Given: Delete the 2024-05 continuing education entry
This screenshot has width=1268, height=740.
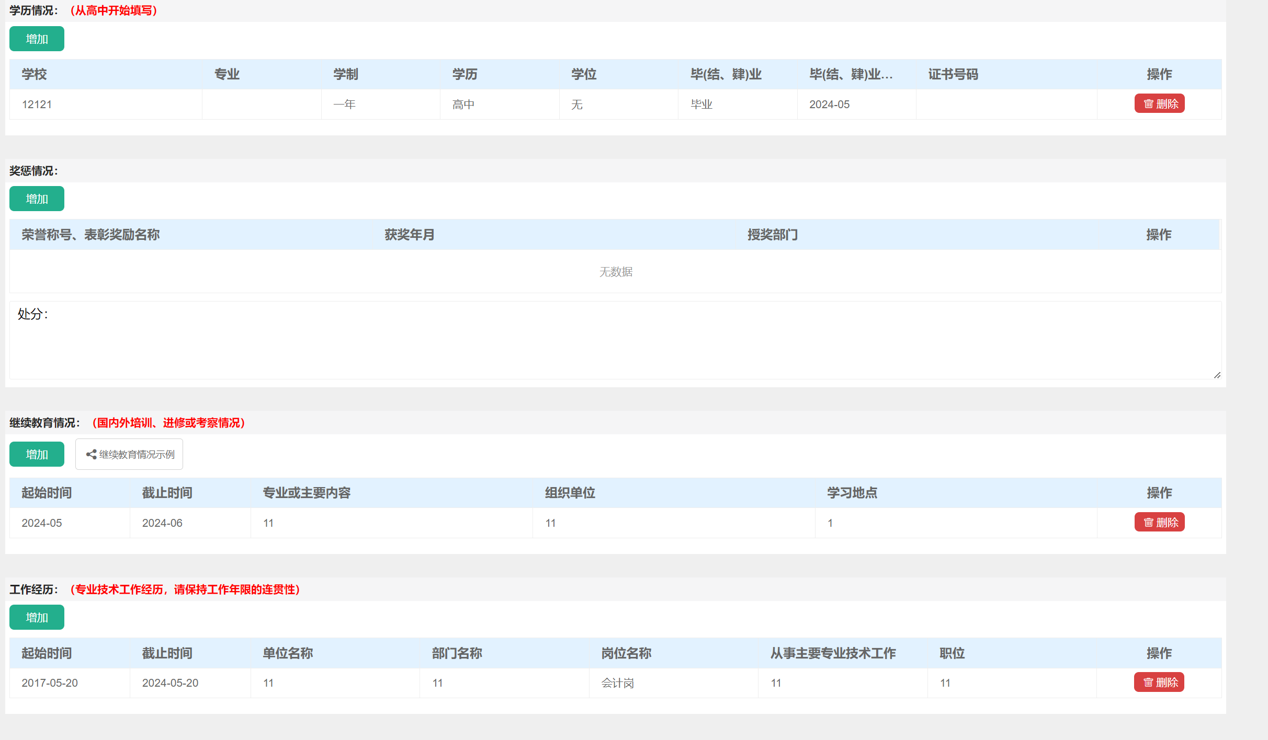Looking at the screenshot, I should click(x=1159, y=522).
